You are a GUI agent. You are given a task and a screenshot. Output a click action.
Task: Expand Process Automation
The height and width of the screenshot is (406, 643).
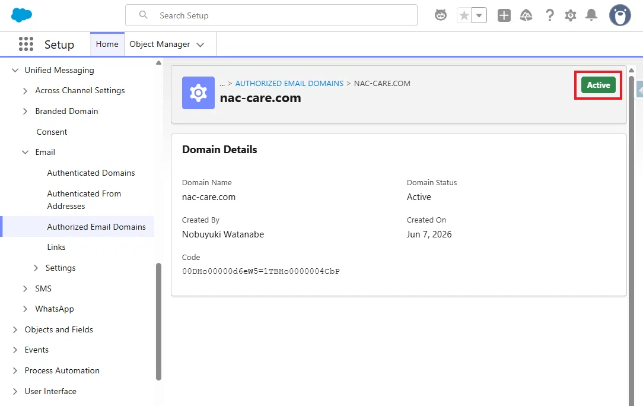[15, 371]
